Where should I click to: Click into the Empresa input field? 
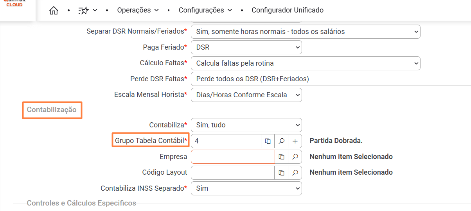(x=233, y=157)
